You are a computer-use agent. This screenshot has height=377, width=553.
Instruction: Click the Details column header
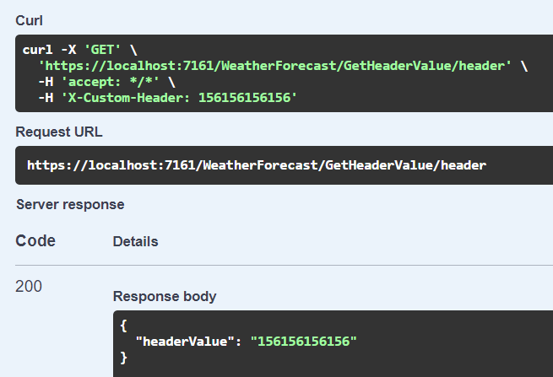coord(135,242)
